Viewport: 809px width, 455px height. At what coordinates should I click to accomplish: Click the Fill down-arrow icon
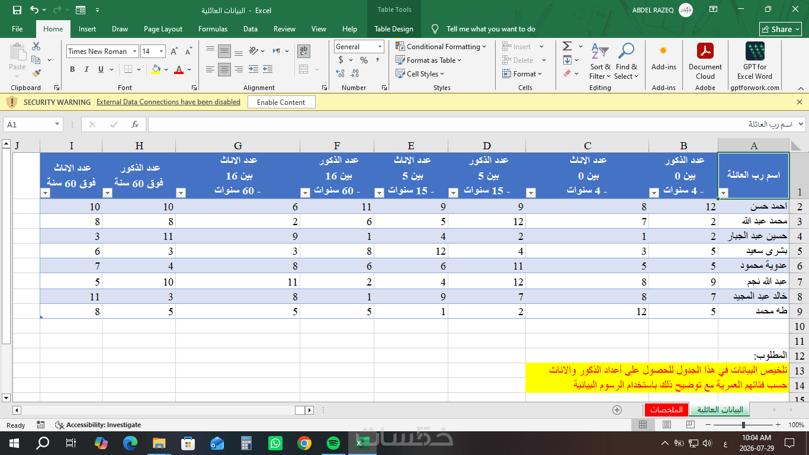[567, 60]
